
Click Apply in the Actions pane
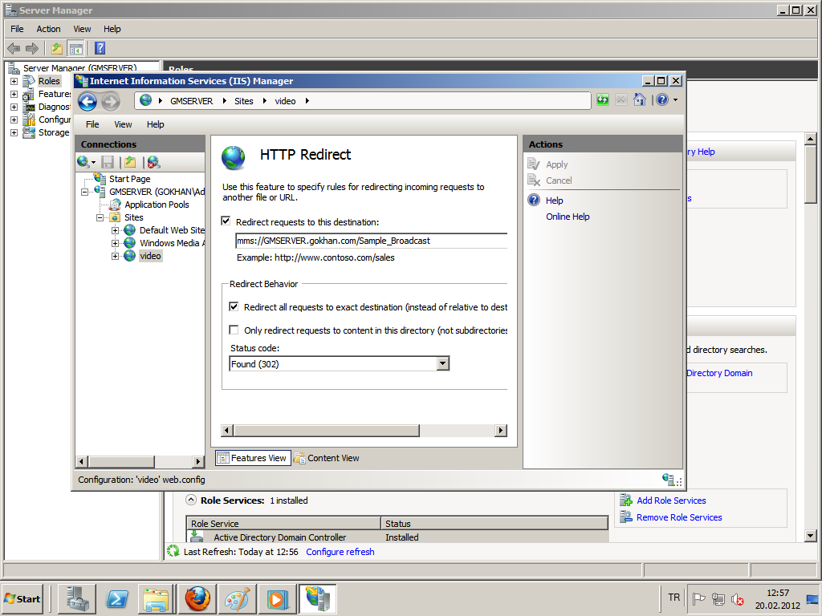click(557, 164)
